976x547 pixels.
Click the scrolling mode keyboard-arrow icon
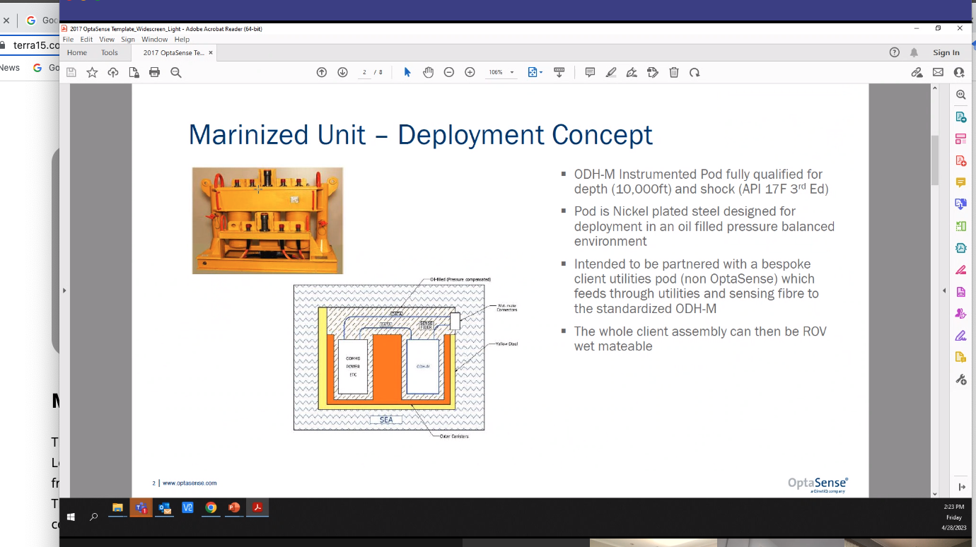coord(559,72)
